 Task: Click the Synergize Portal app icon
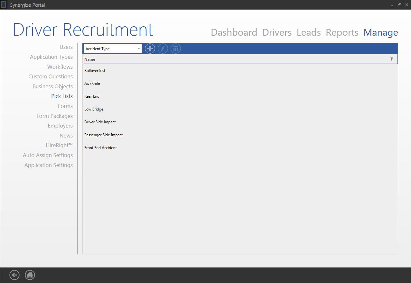pyautogui.click(x=4, y=5)
